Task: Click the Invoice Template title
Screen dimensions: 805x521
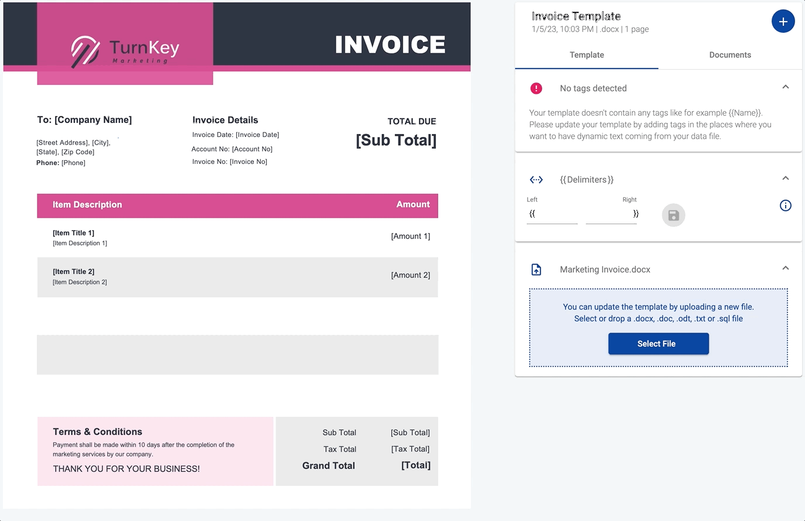Action: click(x=576, y=16)
